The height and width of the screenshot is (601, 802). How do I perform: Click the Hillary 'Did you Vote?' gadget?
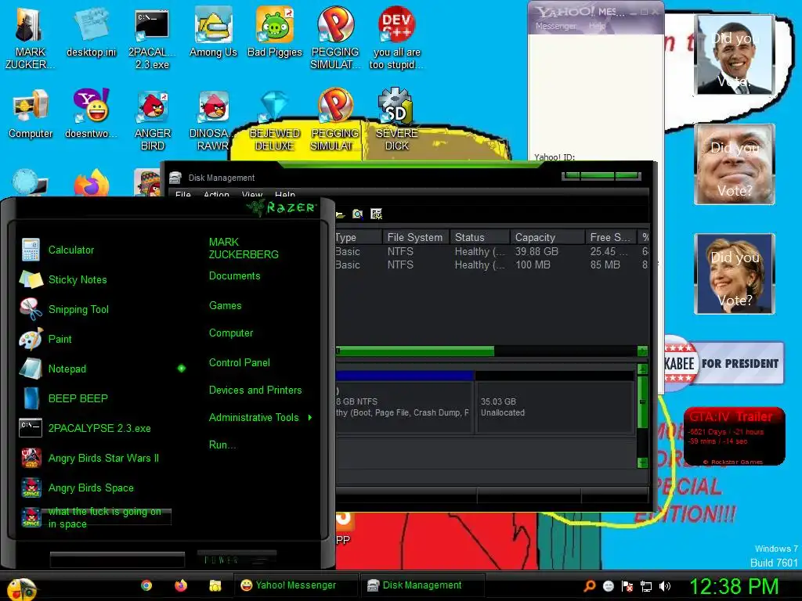pos(735,274)
